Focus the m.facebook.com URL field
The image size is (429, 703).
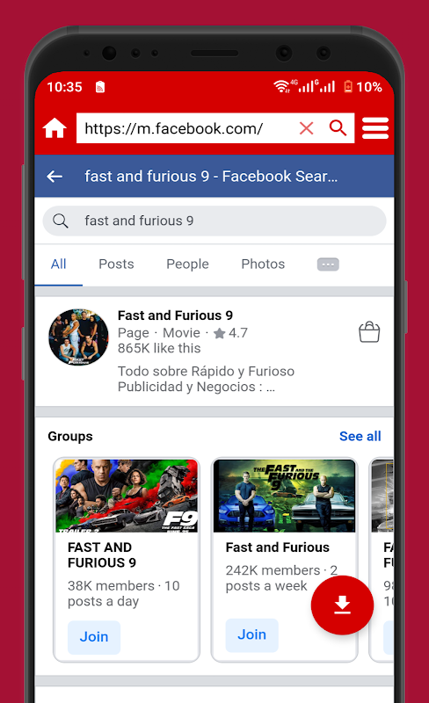pos(184,128)
